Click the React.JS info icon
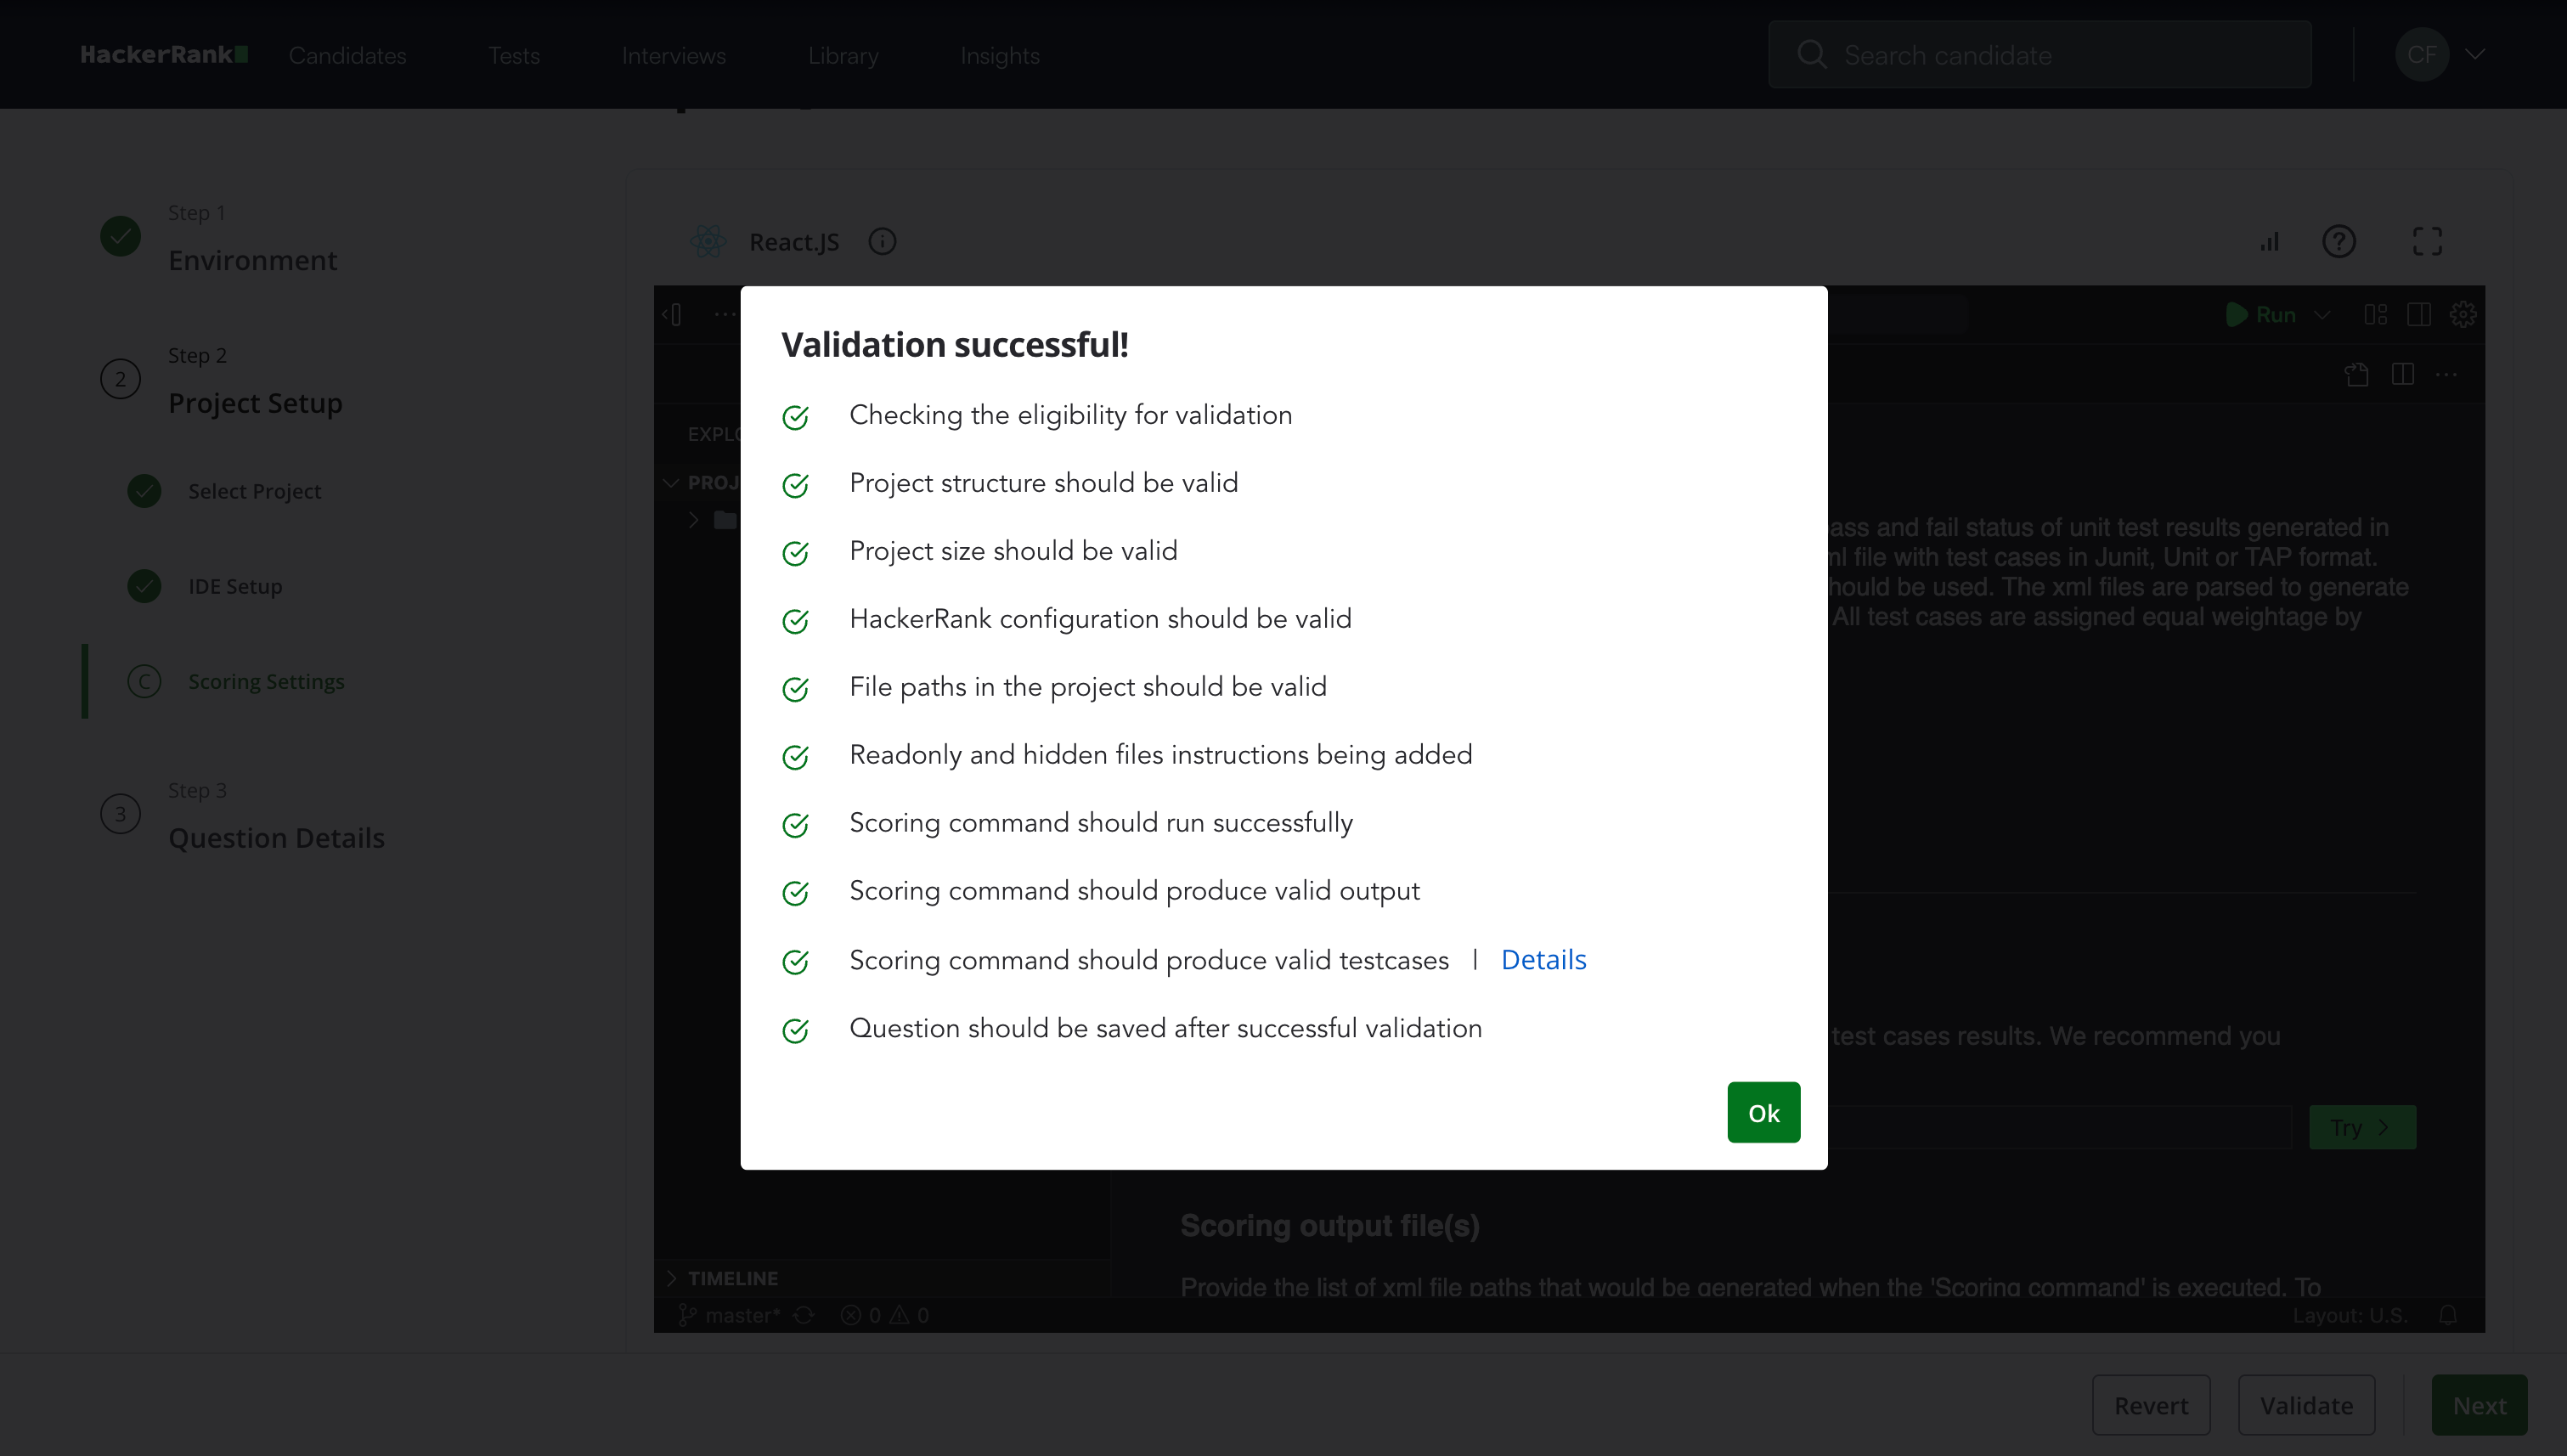2567x1456 pixels. [882, 242]
